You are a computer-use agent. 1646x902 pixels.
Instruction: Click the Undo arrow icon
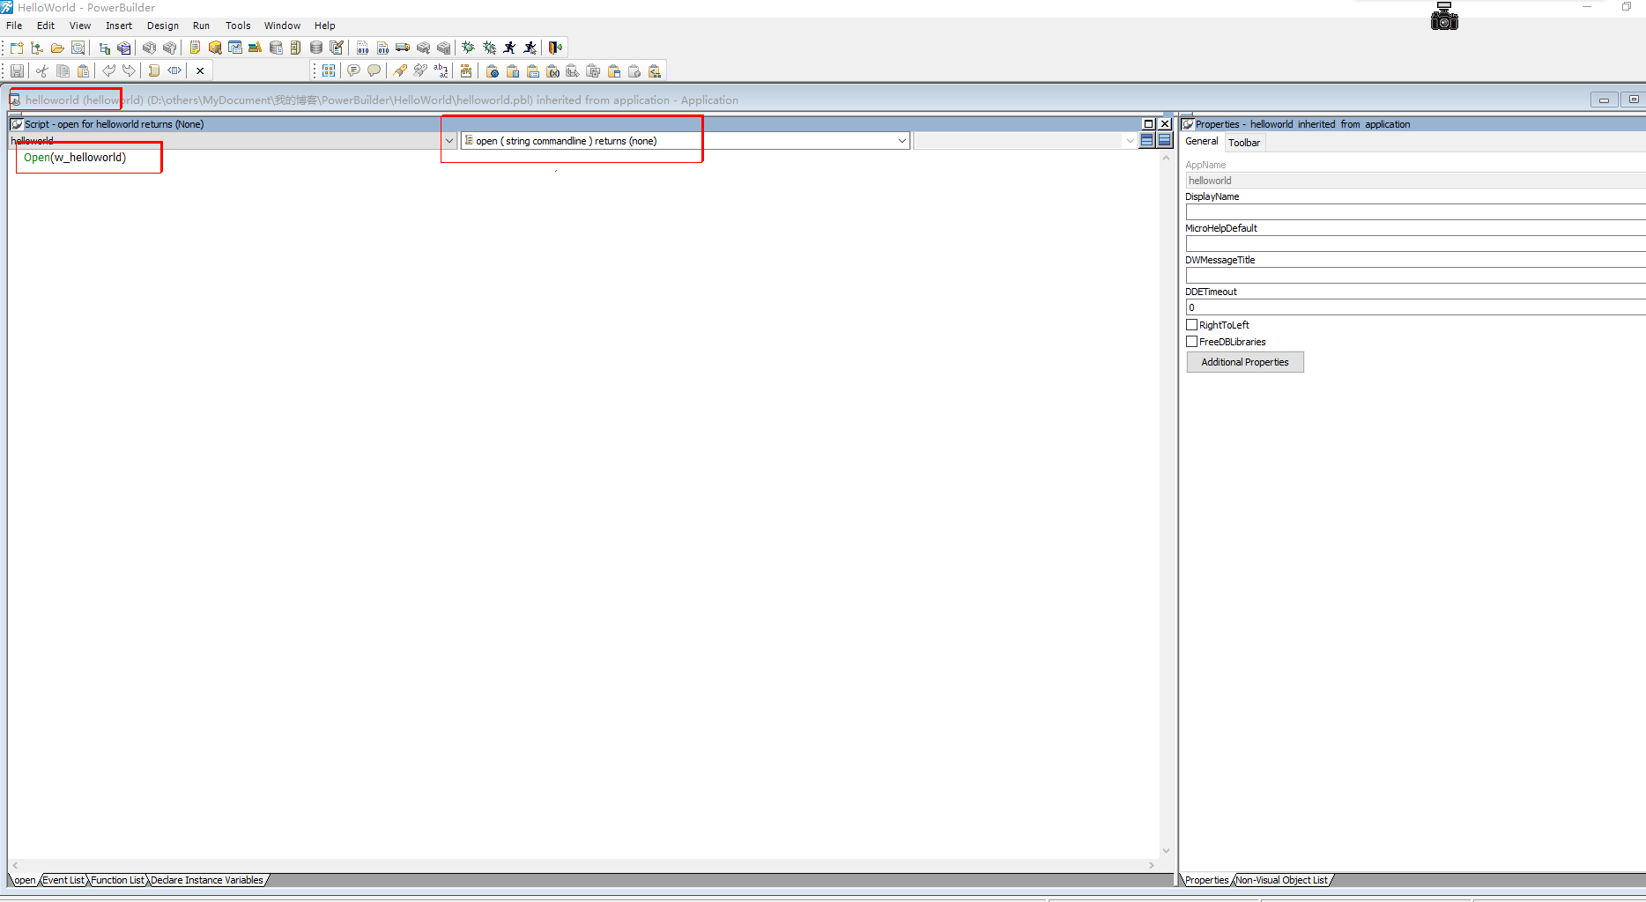pos(108,70)
